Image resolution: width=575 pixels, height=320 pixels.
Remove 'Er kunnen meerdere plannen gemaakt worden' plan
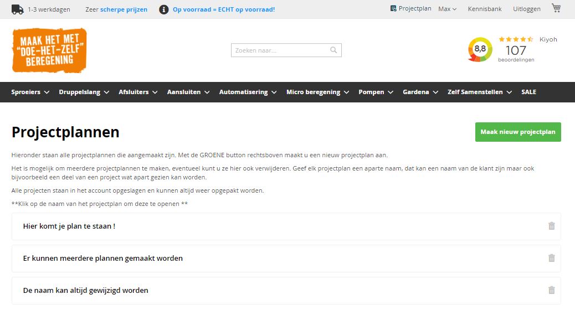pos(551,258)
